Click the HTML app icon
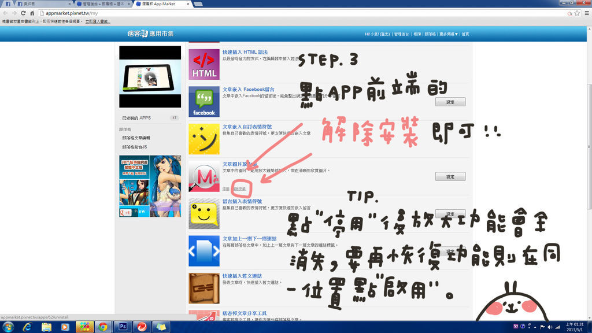Image resolution: width=592 pixels, height=333 pixels. click(204, 64)
